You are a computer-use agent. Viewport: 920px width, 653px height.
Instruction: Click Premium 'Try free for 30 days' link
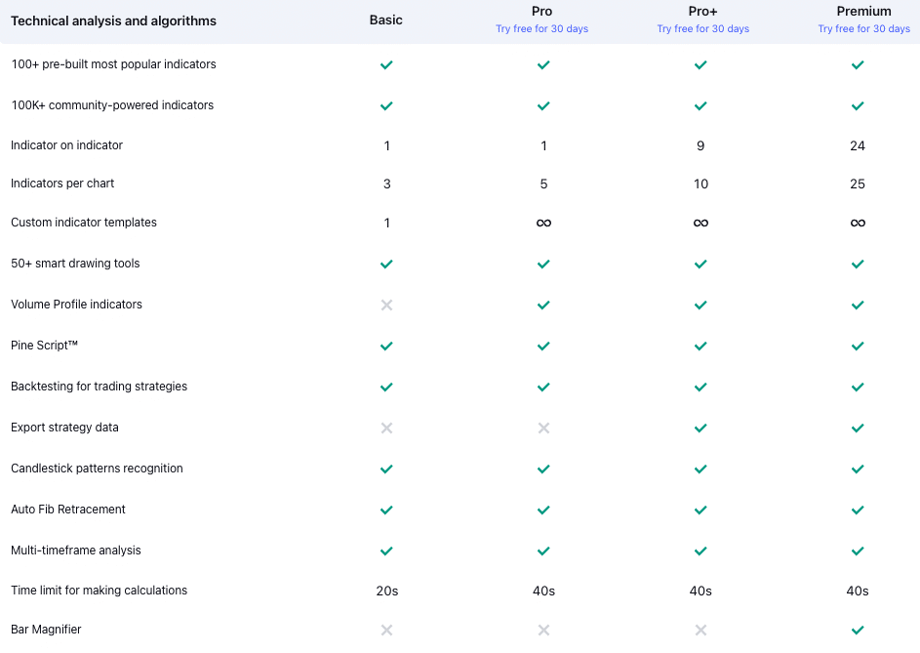(x=863, y=29)
